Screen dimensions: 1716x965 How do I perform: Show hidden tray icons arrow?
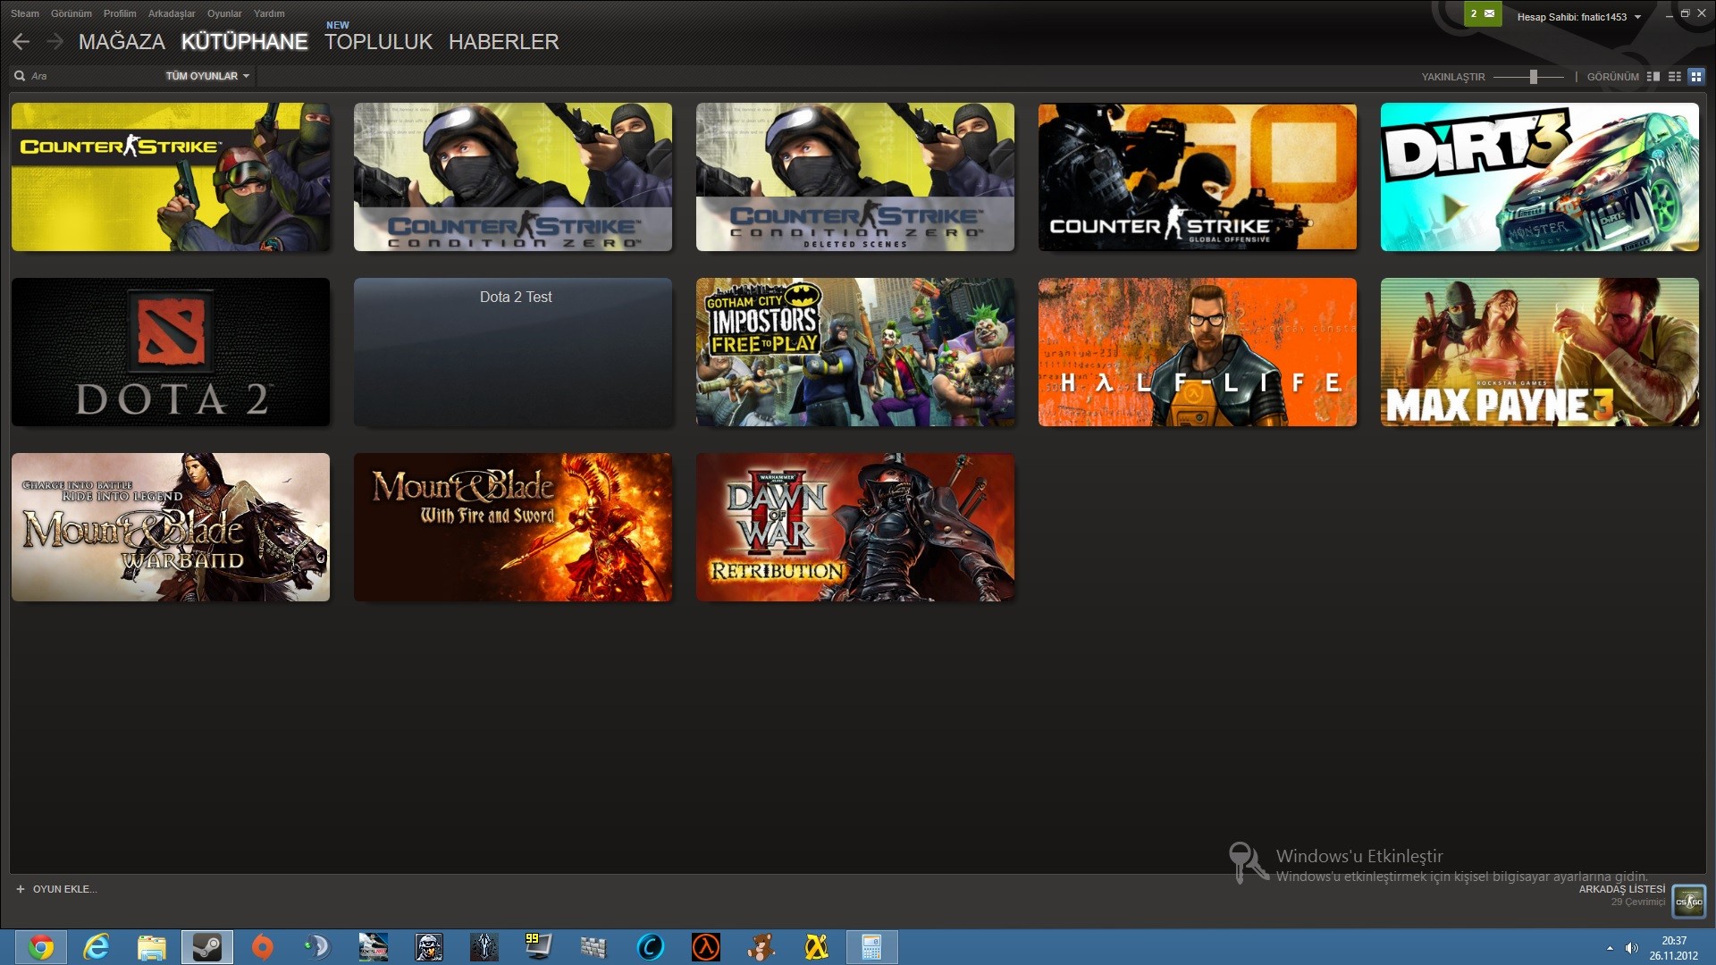click(1610, 948)
